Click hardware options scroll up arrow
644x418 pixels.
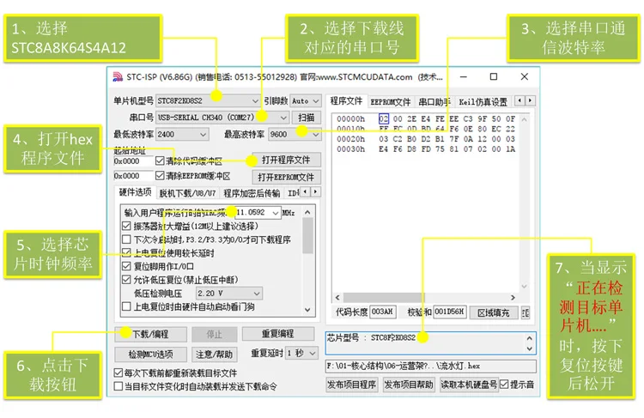point(307,212)
